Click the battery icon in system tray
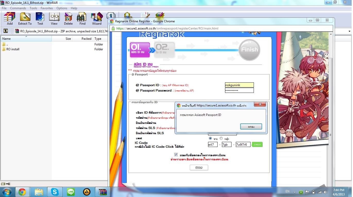 (x=313, y=192)
